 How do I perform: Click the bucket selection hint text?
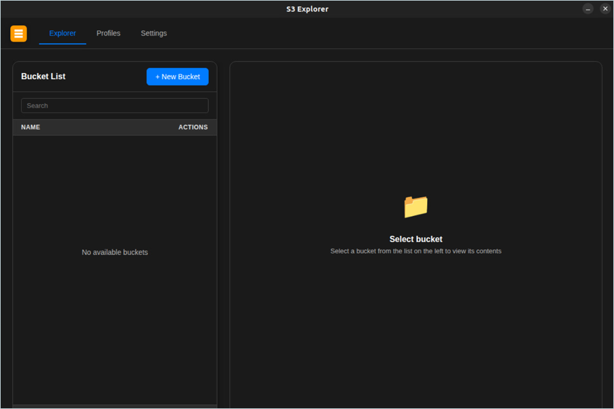pyautogui.click(x=415, y=252)
